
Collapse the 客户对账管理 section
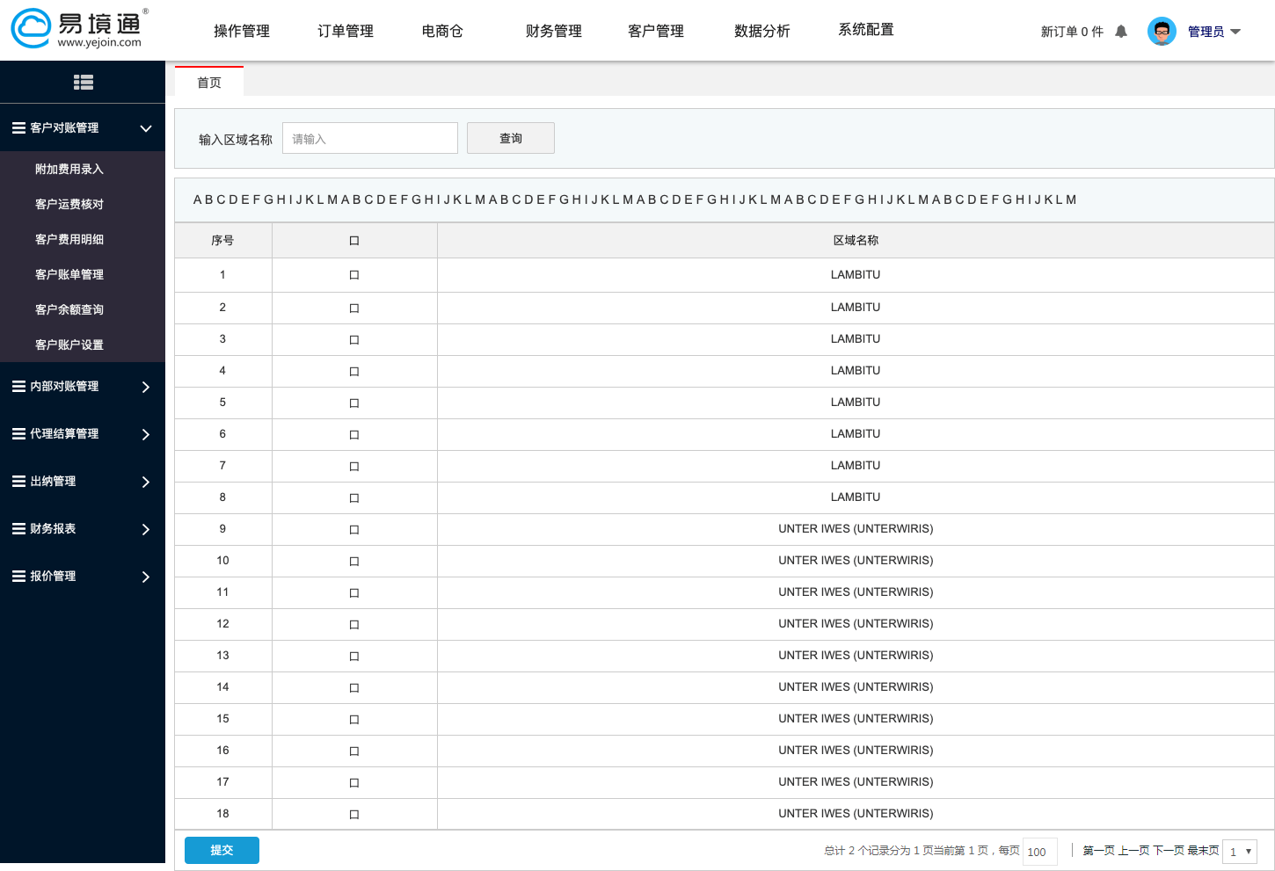point(146,128)
